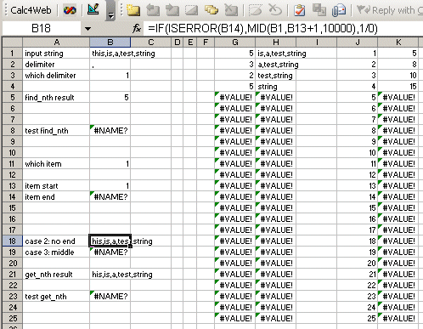The width and height of the screenshot is (423, 329).
Task: Select column H header
Action: click(276, 43)
